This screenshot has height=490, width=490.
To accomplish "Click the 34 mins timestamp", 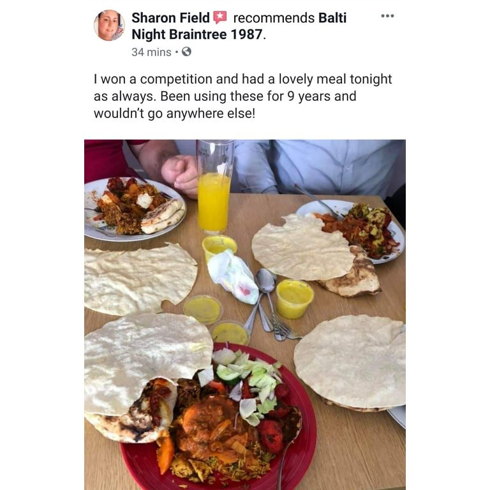I will click(151, 52).
